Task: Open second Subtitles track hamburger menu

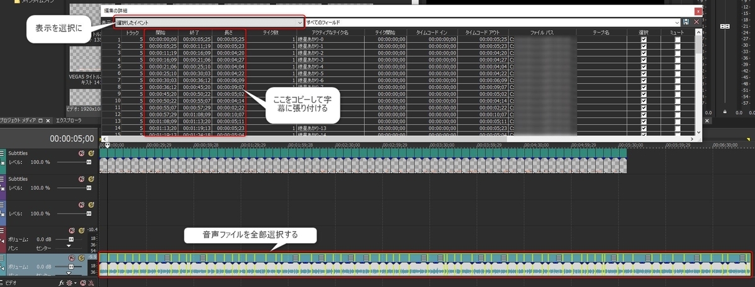Action: 3,179
